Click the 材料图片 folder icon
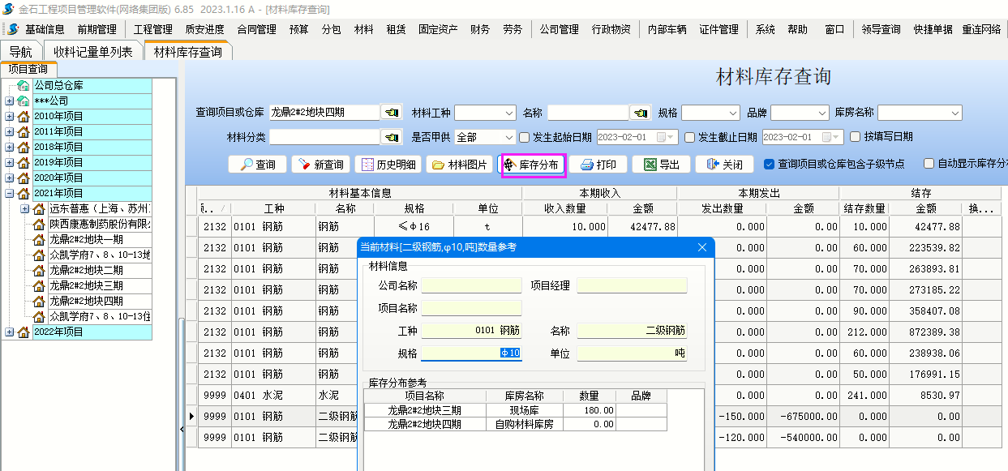This screenshot has width=1008, height=471. point(438,165)
